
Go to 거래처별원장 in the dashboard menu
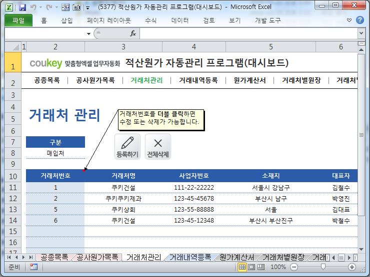[301, 80]
